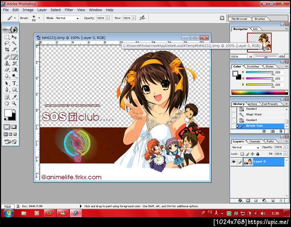The height and width of the screenshot is (227, 291).
Task: Open the Color panel flyout menu arrow
Action: [286, 66]
